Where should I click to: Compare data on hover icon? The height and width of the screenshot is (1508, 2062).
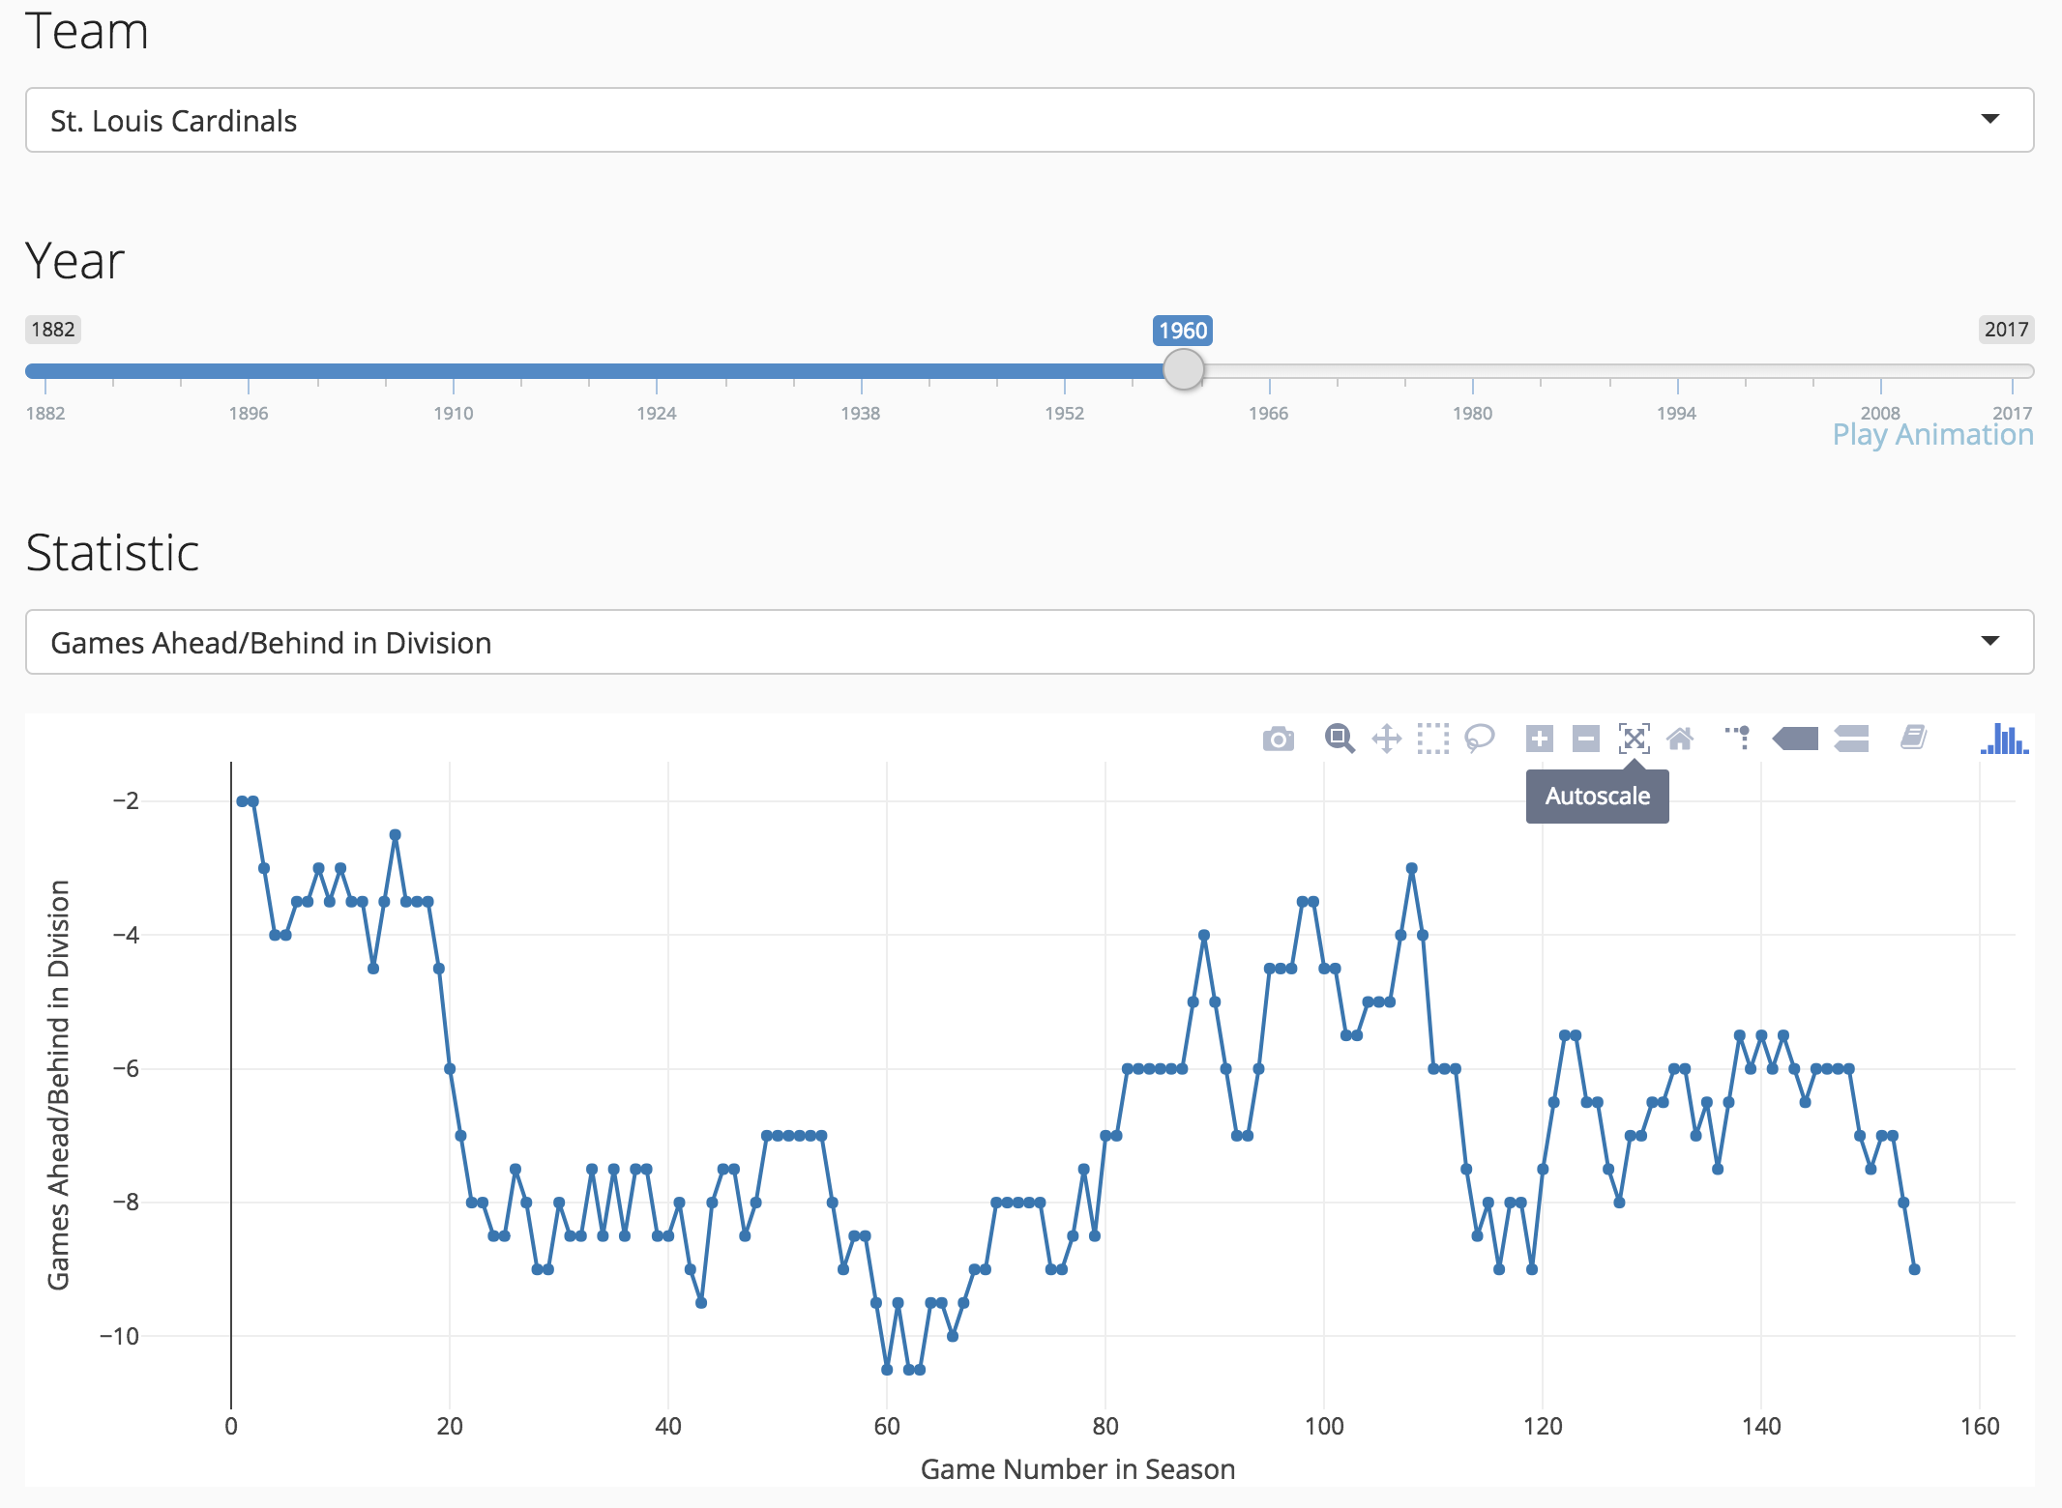[1851, 739]
